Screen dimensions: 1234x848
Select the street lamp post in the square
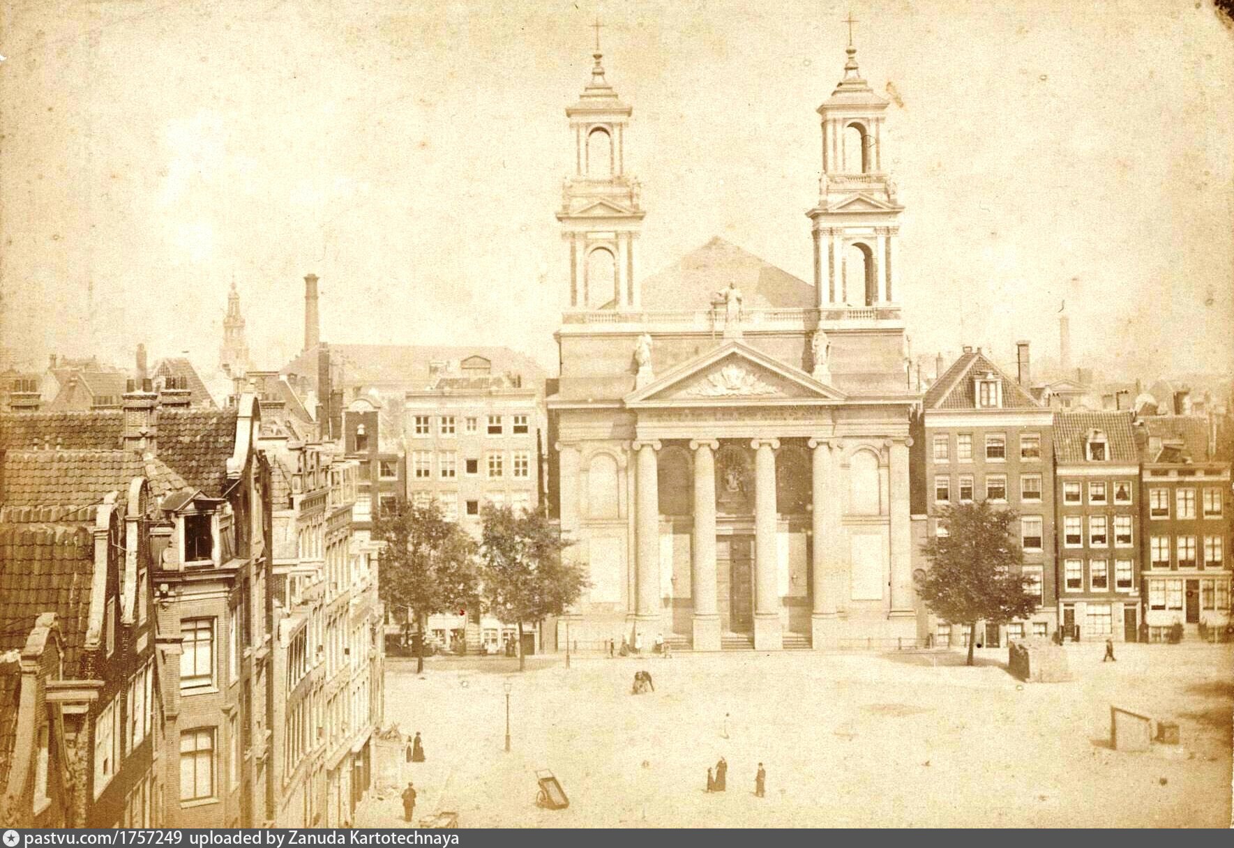[x=507, y=715]
